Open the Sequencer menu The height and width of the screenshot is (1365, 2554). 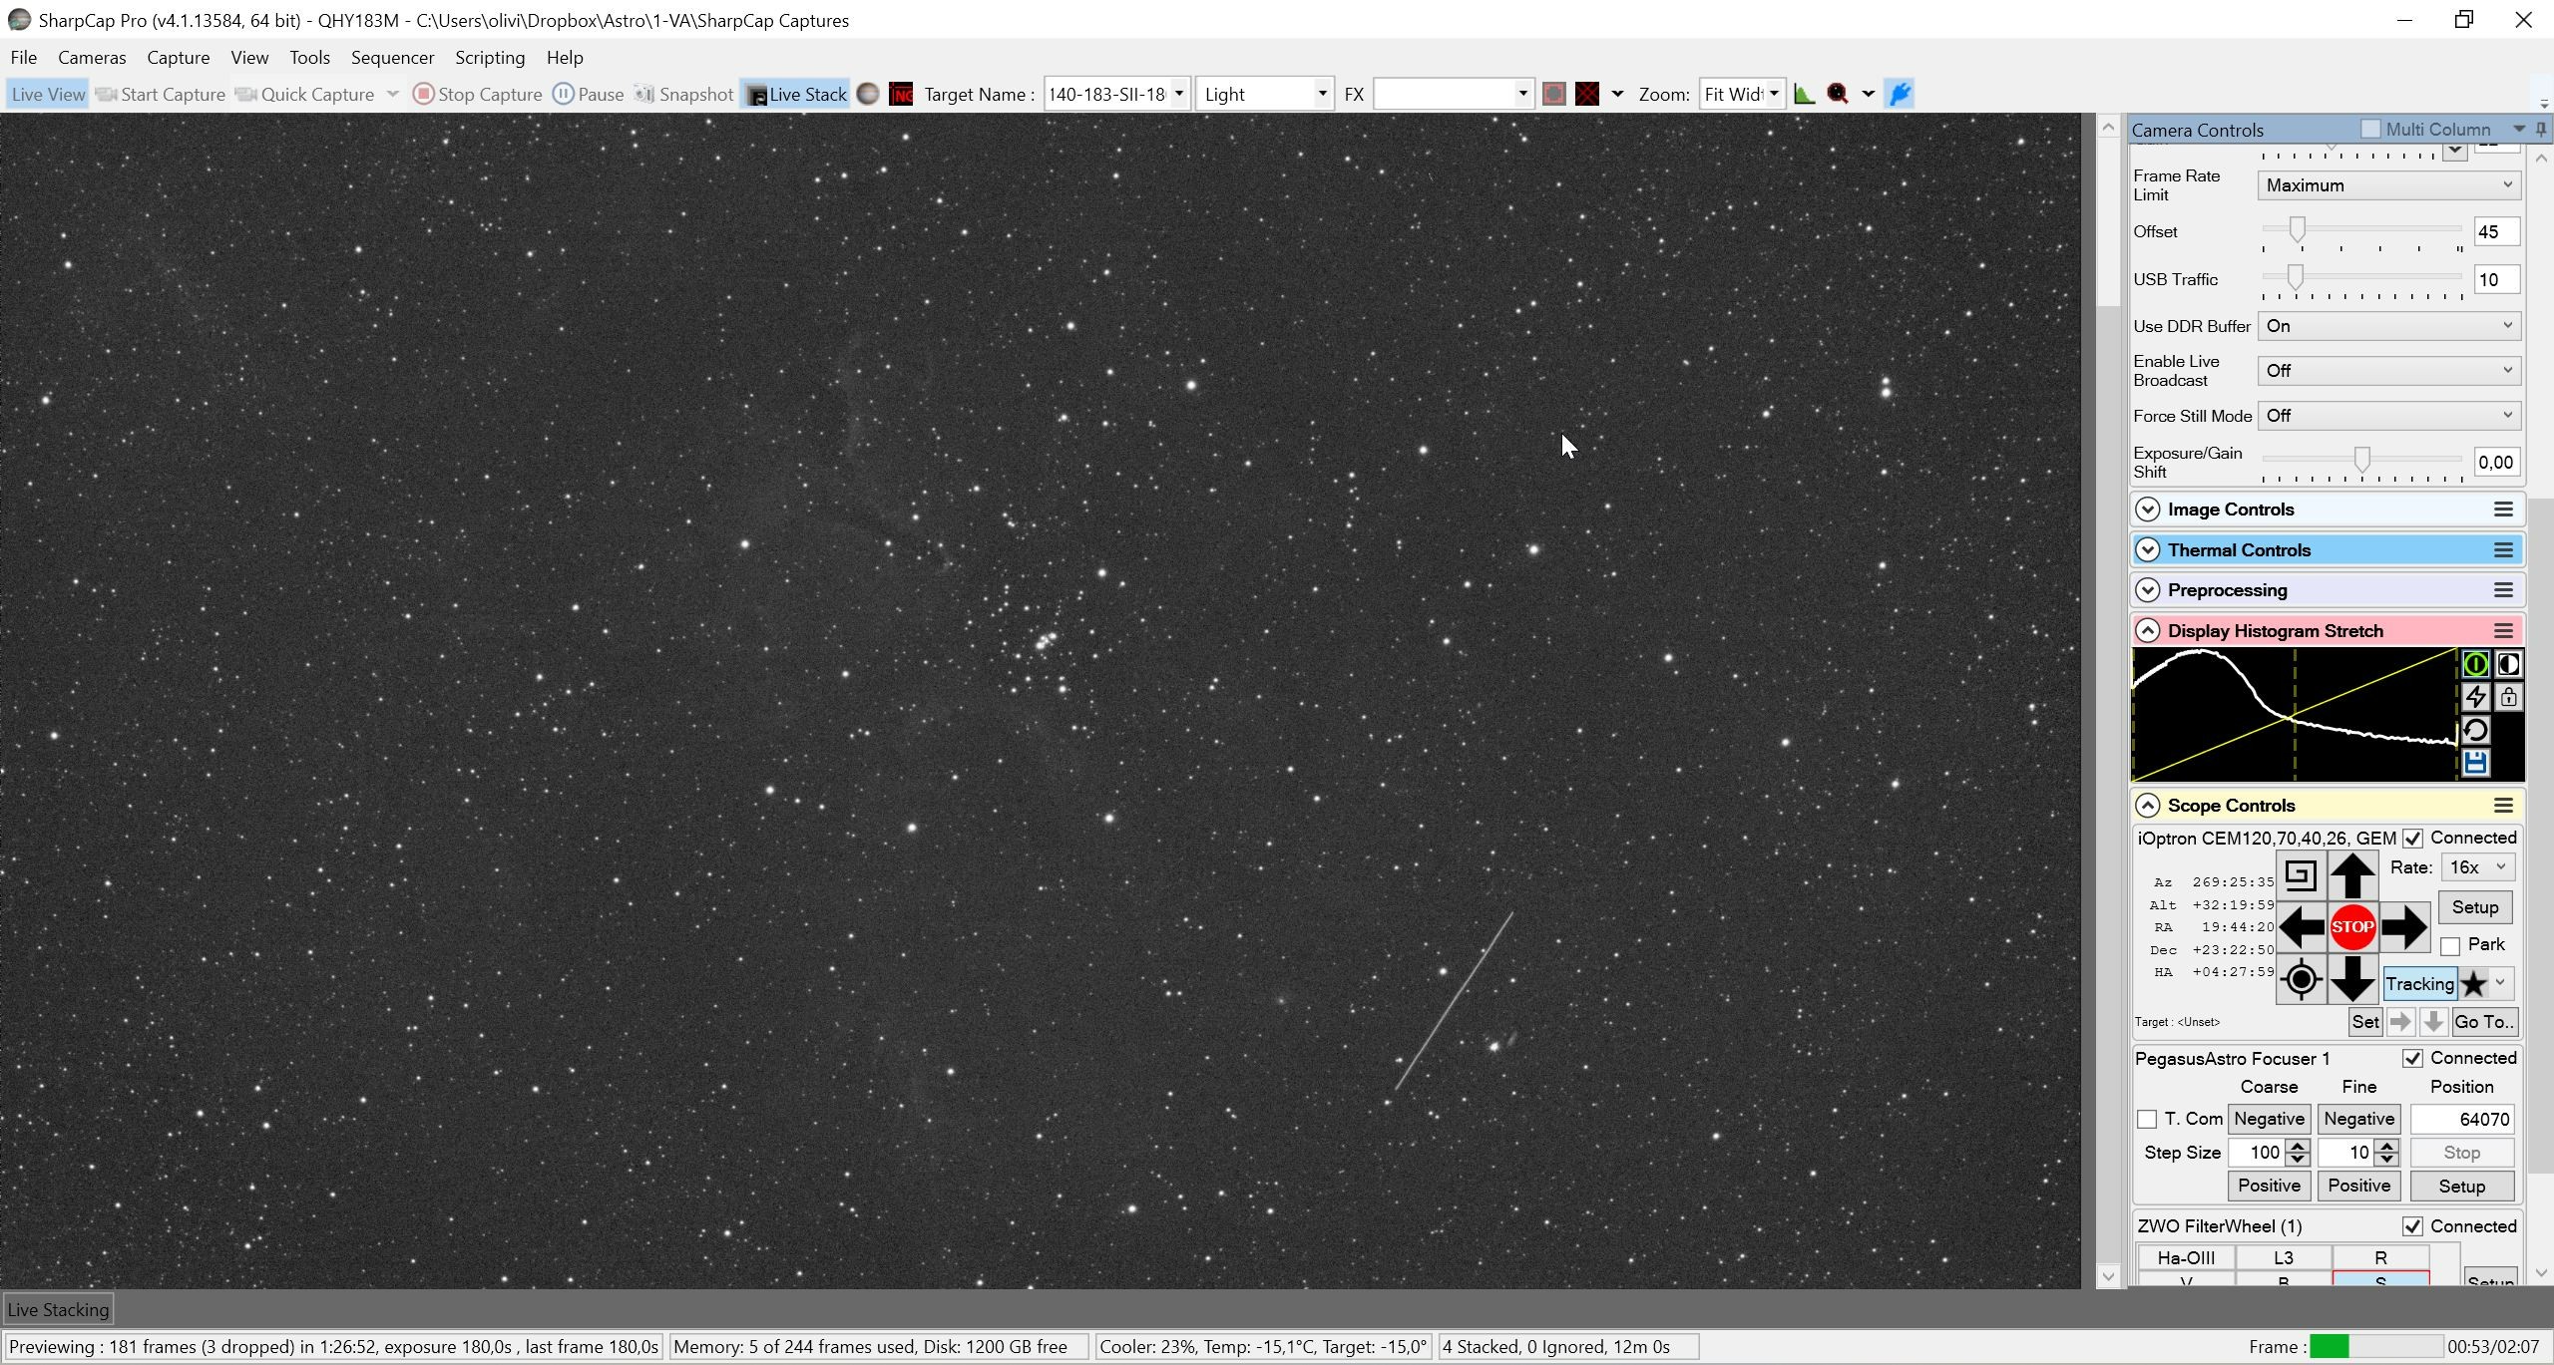coord(392,58)
